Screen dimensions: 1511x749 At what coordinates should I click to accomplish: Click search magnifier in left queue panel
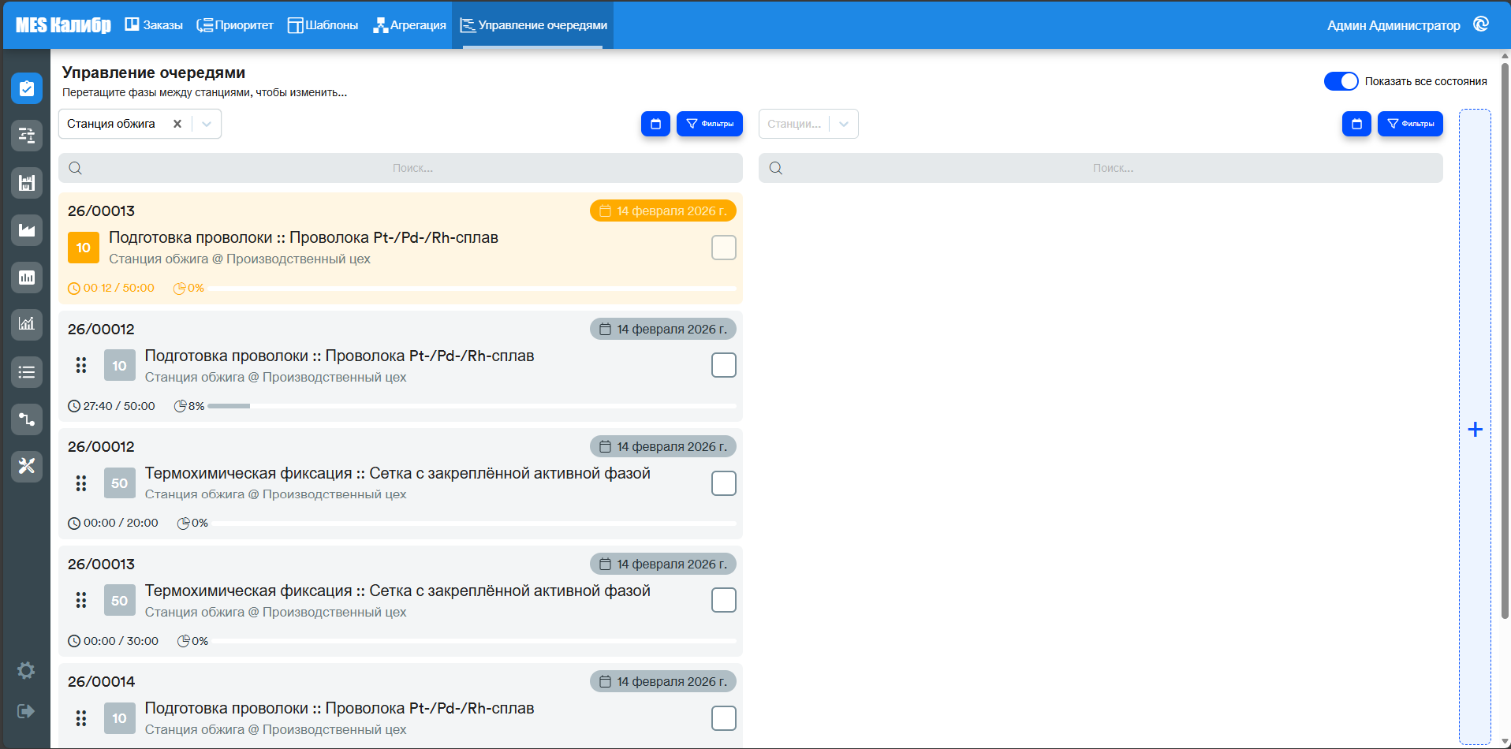point(76,168)
